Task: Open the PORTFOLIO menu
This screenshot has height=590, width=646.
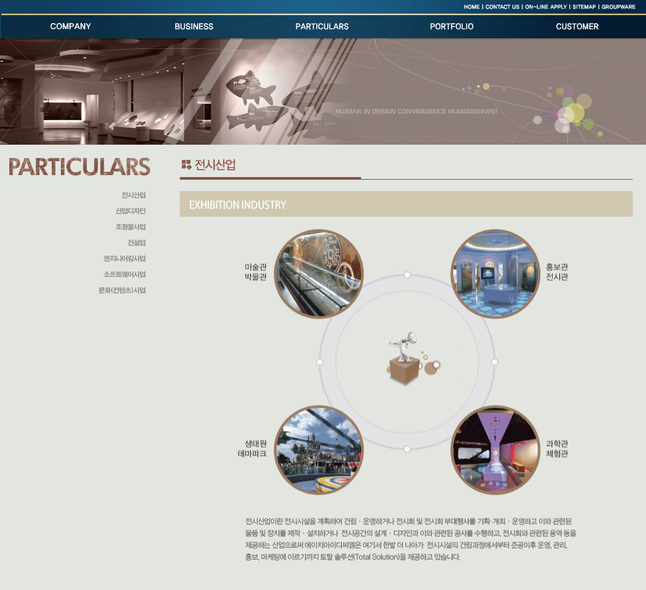Action: pos(452,26)
